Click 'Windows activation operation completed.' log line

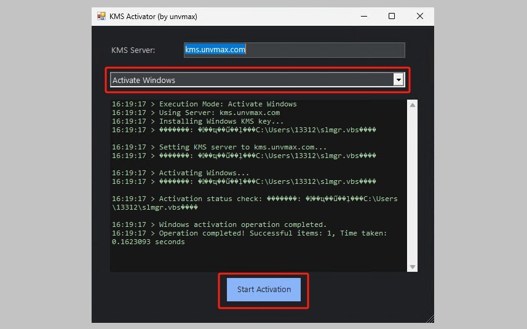point(219,224)
